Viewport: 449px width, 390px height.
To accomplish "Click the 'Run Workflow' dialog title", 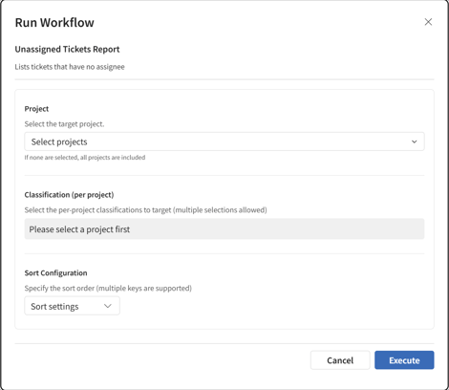I will pos(54,23).
